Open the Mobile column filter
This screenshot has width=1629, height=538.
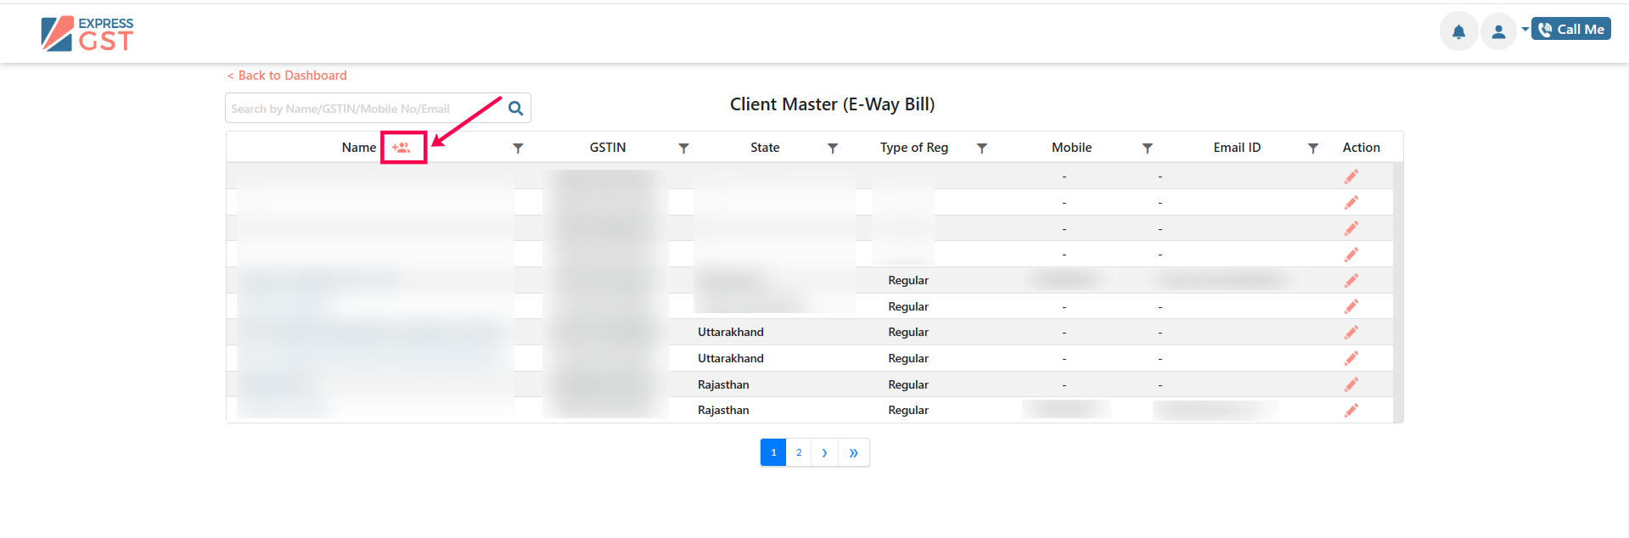(1147, 149)
